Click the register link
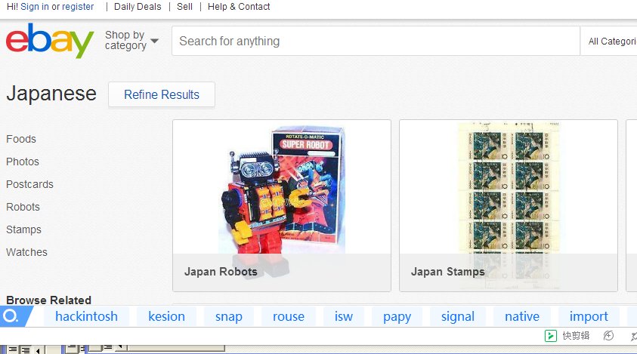Image resolution: width=637 pixels, height=354 pixels. [x=78, y=7]
